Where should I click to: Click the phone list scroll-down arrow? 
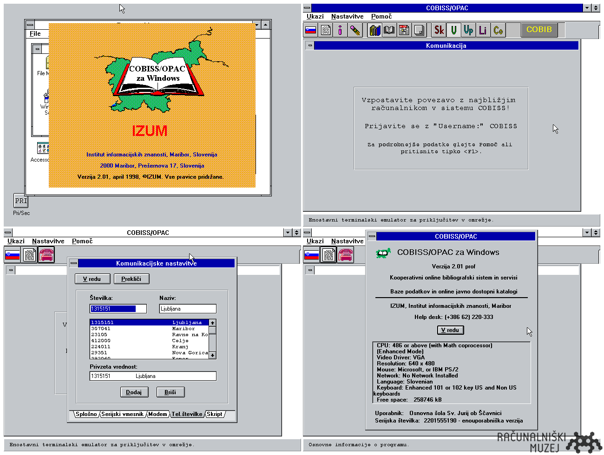[x=212, y=355]
